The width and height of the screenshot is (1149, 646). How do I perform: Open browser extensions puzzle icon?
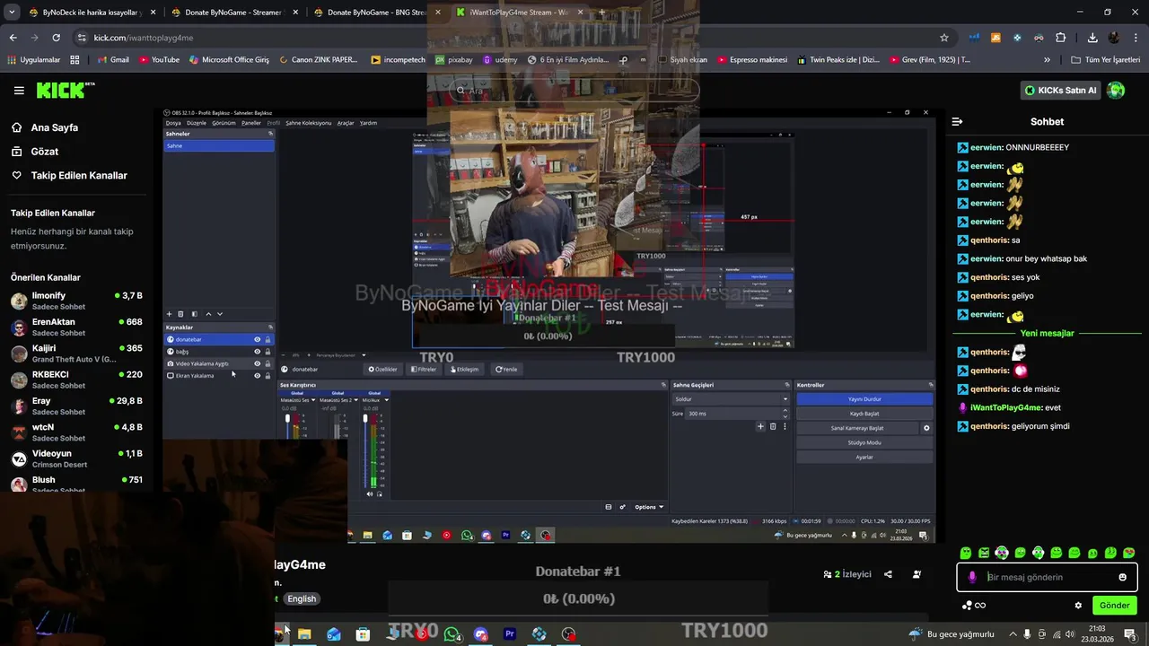tap(1060, 38)
